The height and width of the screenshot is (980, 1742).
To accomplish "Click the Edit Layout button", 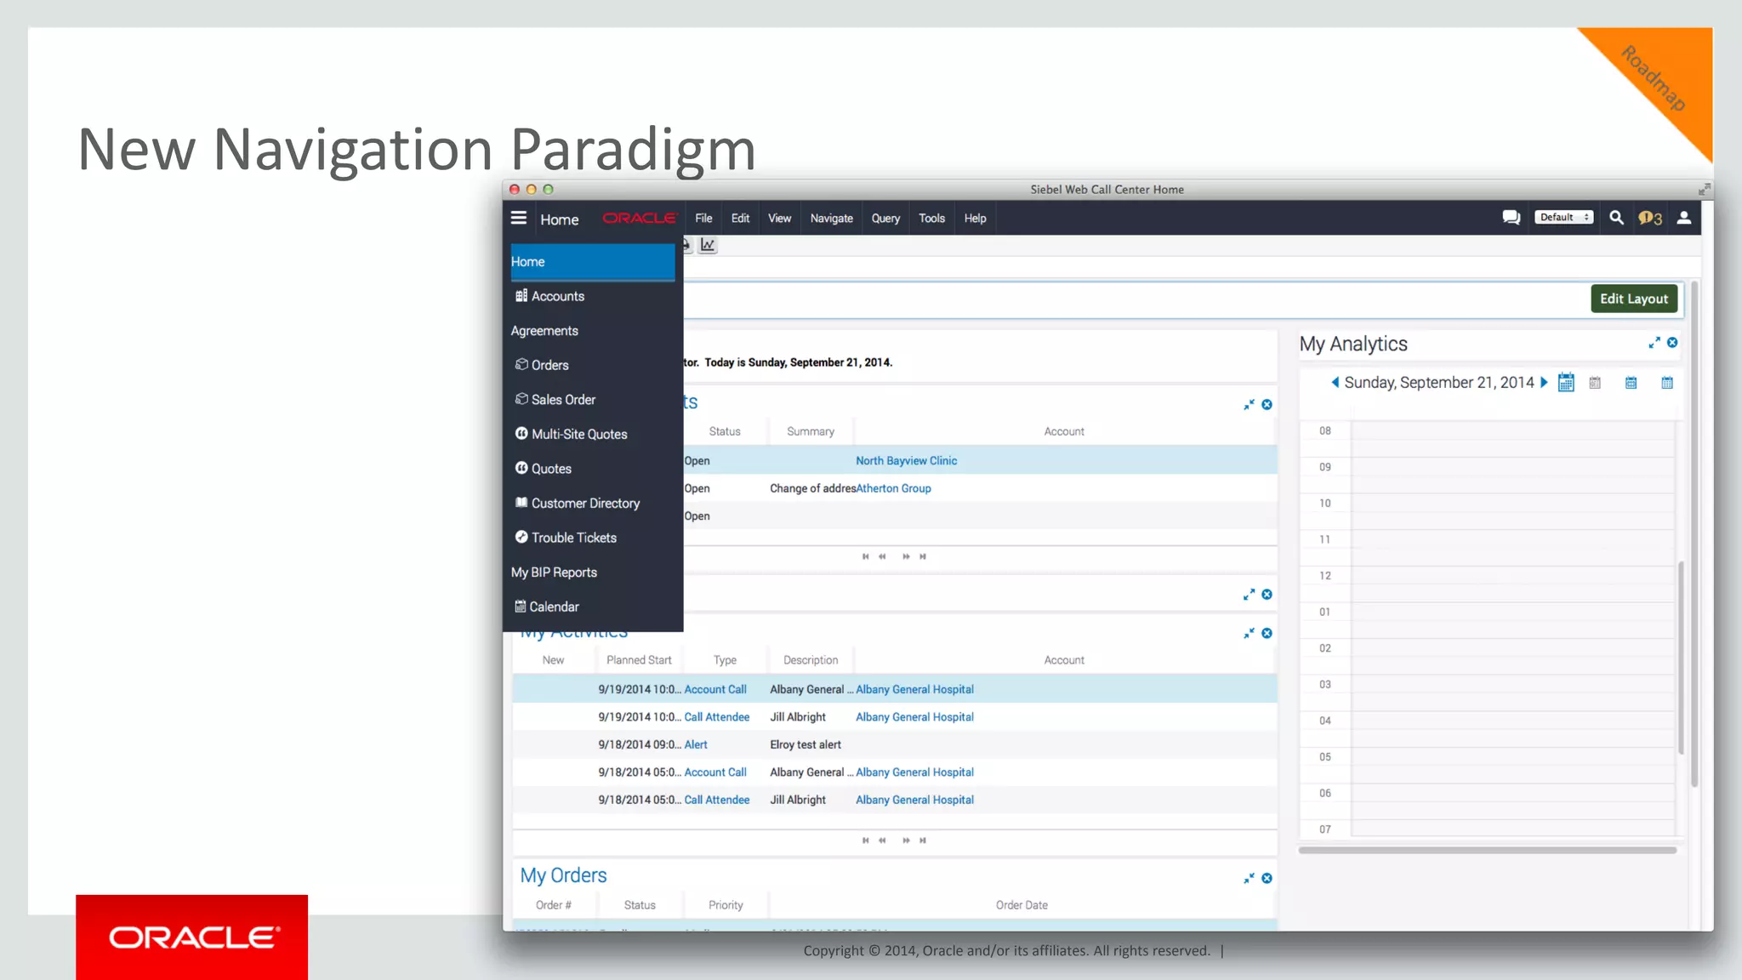I will [1634, 299].
